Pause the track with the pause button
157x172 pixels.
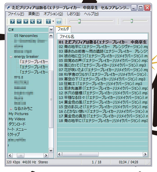(x=19, y=21)
